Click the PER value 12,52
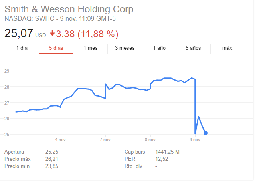This screenshot has height=182, width=255. (162, 159)
